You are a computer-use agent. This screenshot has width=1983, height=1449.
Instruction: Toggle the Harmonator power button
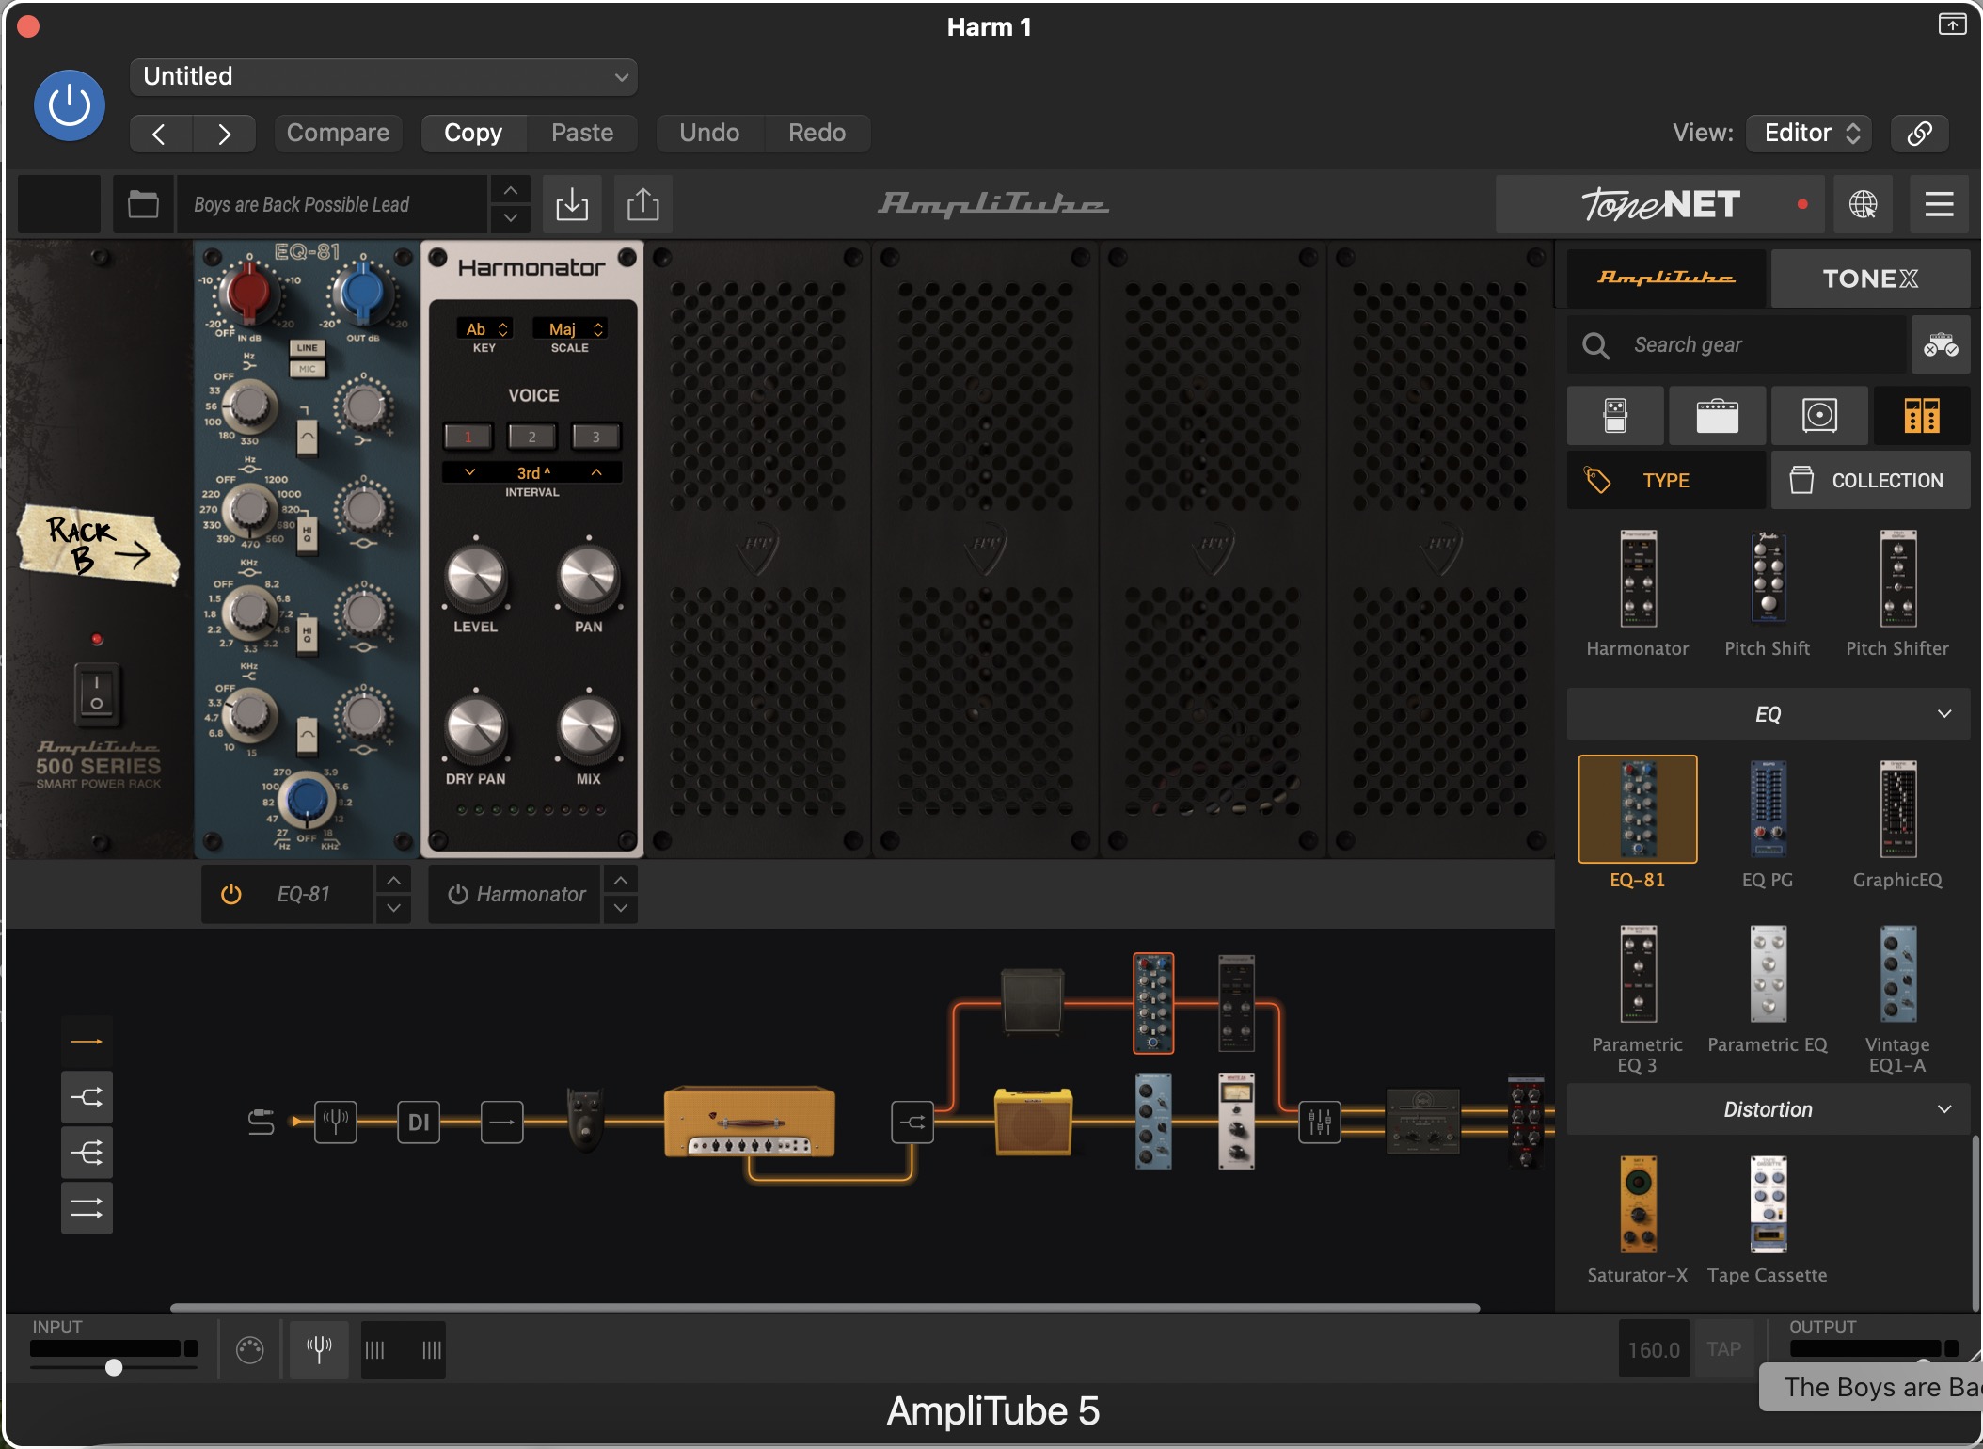tap(458, 895)
